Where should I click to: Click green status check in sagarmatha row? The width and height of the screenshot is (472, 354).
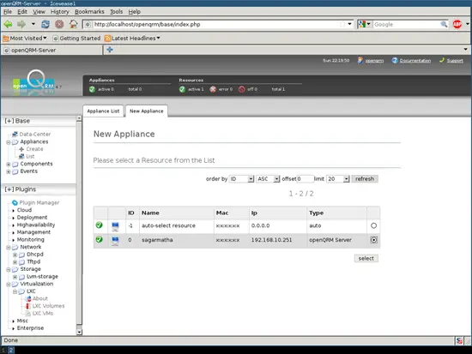pyautogui.click(x=99, y=239)
